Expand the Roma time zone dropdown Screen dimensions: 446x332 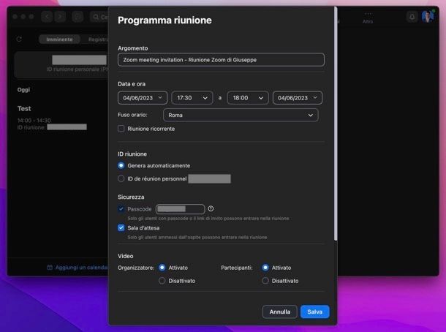point(241,115)
